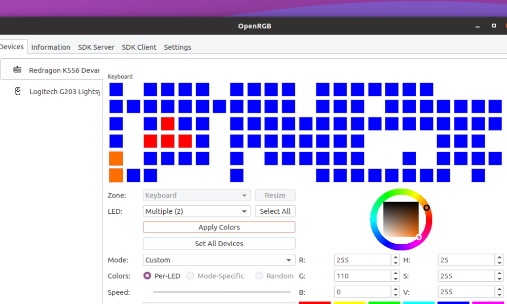
Task: Minimize the OpenRGB window
Action: tap(478, 26)
